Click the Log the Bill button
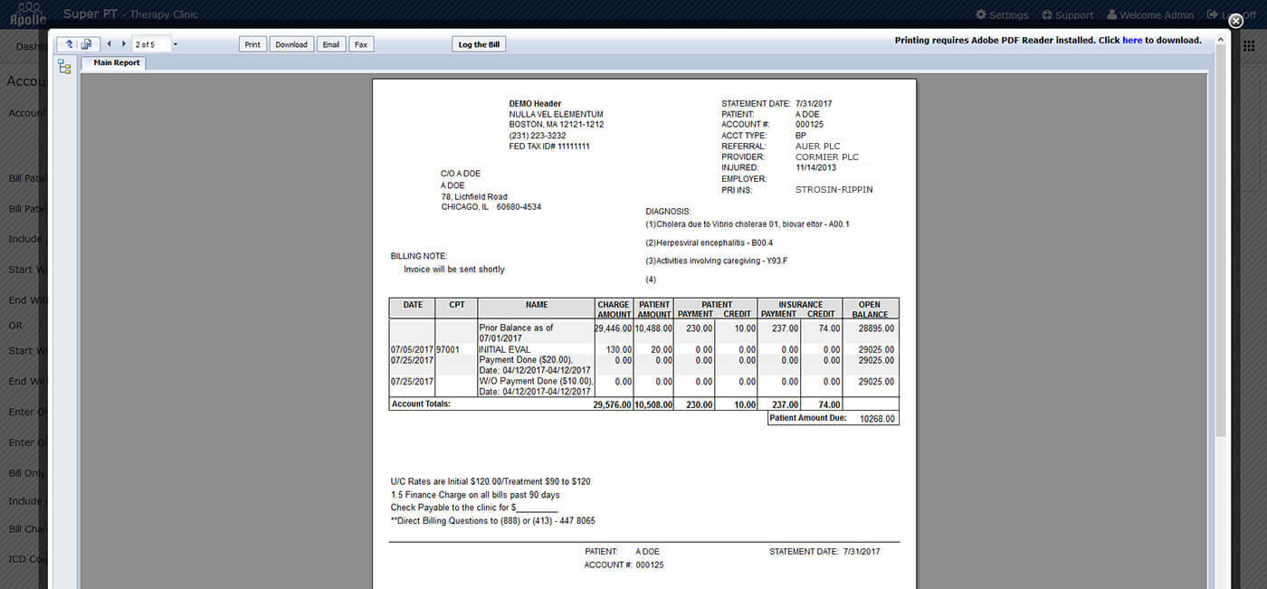1267x589 pixels. [x=479, y=44]
